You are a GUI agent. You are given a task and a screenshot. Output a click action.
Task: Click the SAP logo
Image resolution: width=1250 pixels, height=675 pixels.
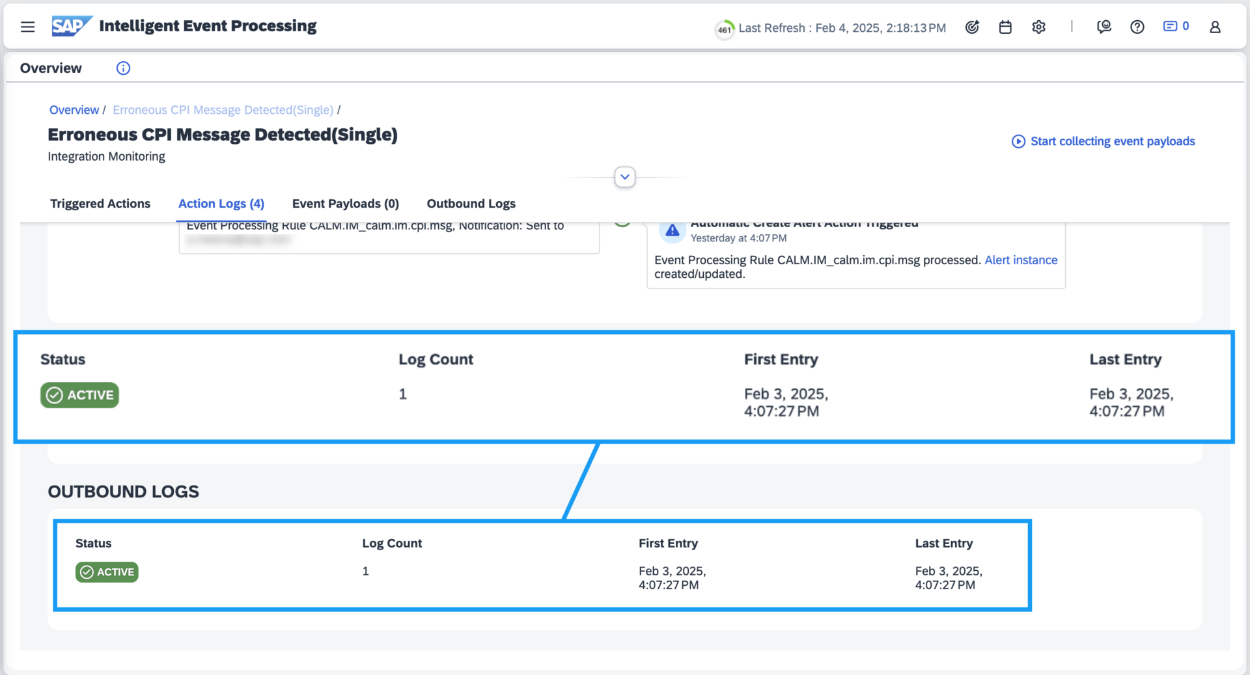[71, 26]
